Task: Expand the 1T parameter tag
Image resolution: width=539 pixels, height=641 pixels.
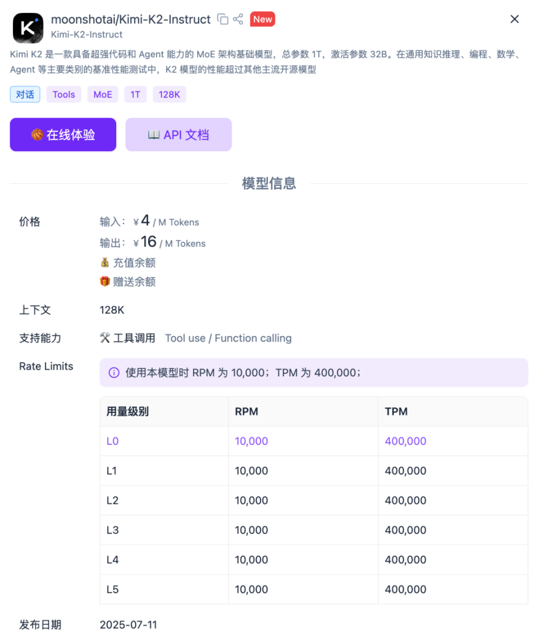Action: (x=135, y=94)
